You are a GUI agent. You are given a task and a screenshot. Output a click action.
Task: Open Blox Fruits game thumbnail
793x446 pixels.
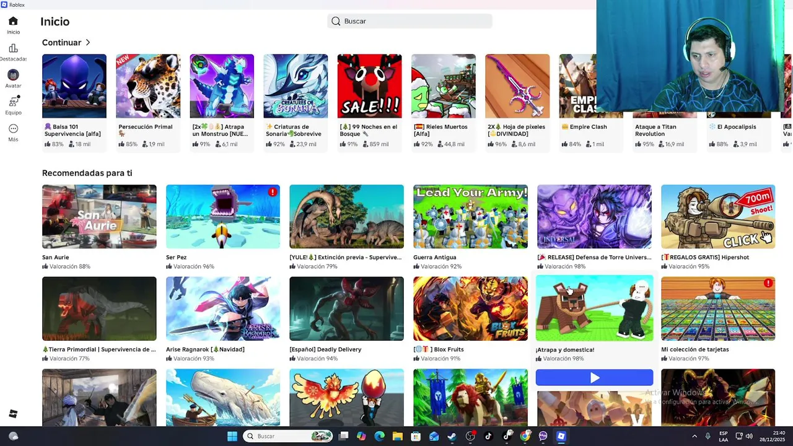tap(470, 308)
